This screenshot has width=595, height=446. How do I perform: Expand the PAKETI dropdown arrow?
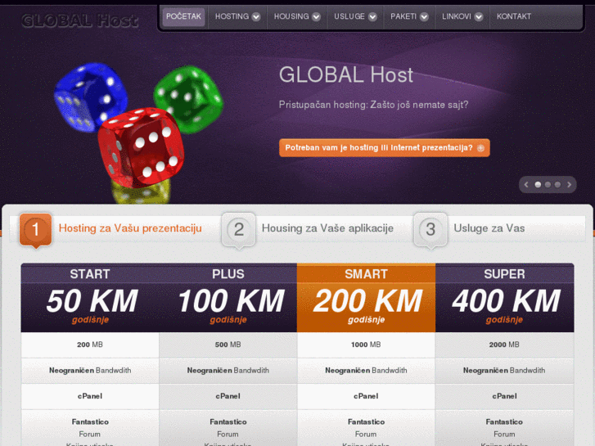pos(424,17)
